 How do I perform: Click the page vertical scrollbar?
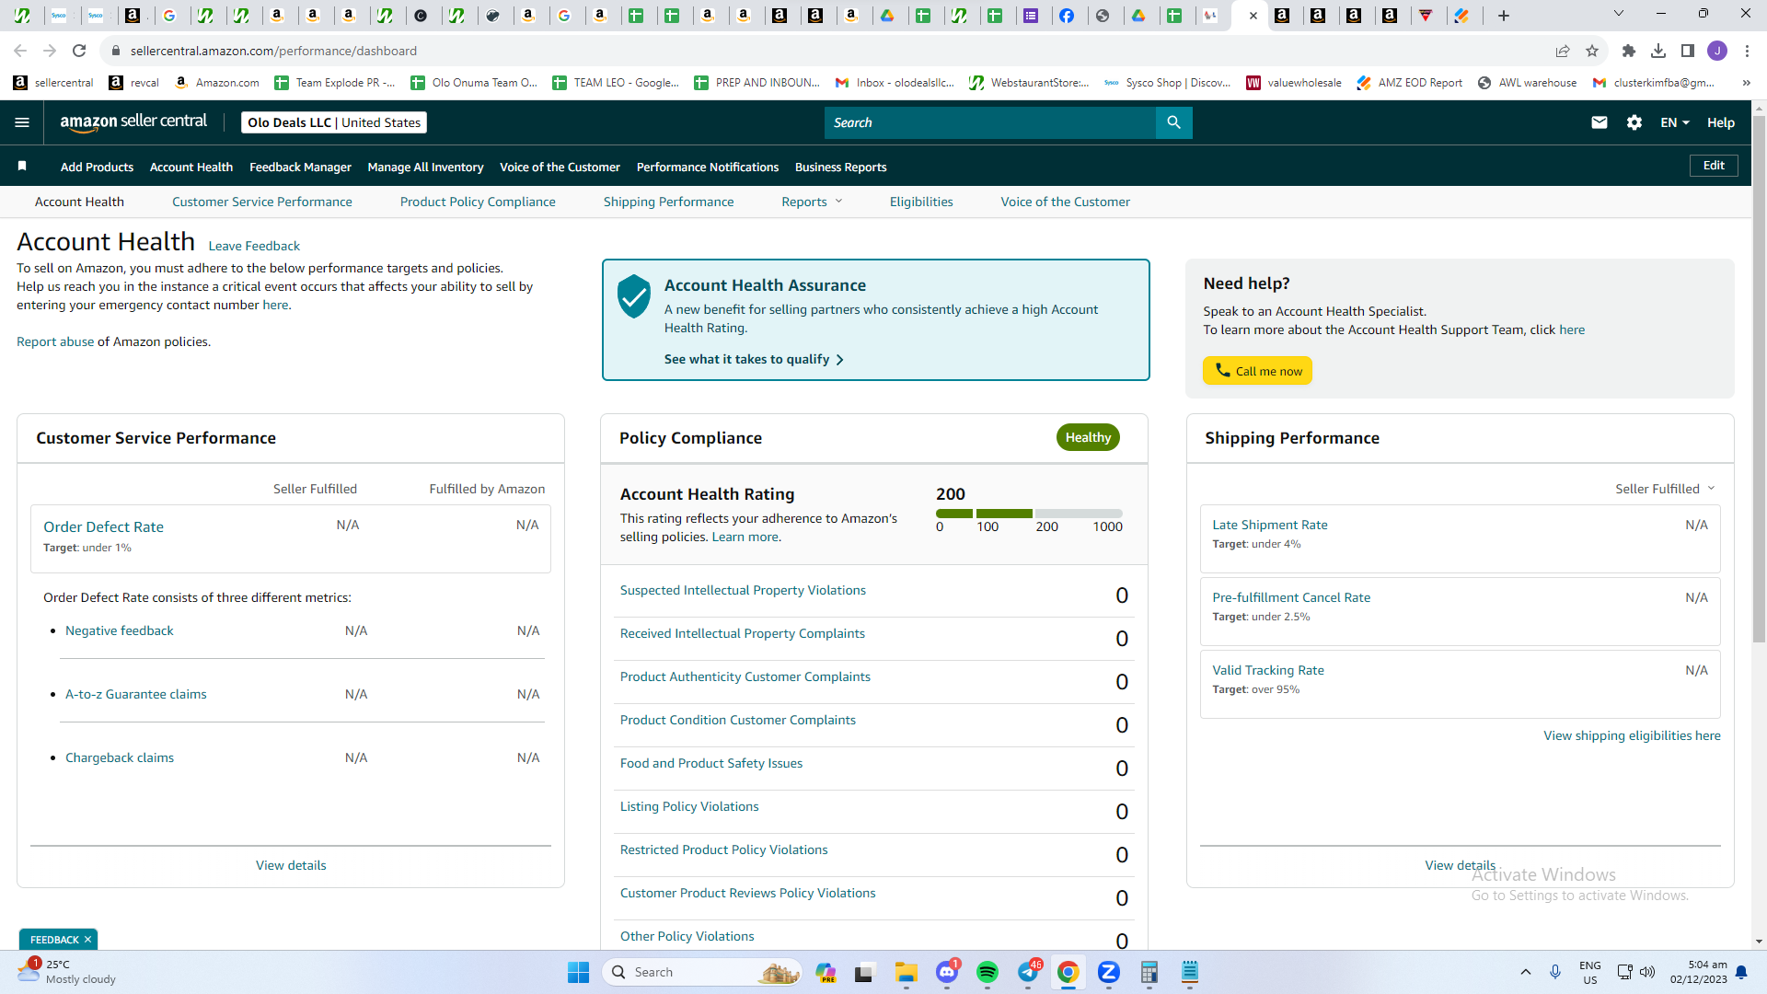click(1759, 377)
